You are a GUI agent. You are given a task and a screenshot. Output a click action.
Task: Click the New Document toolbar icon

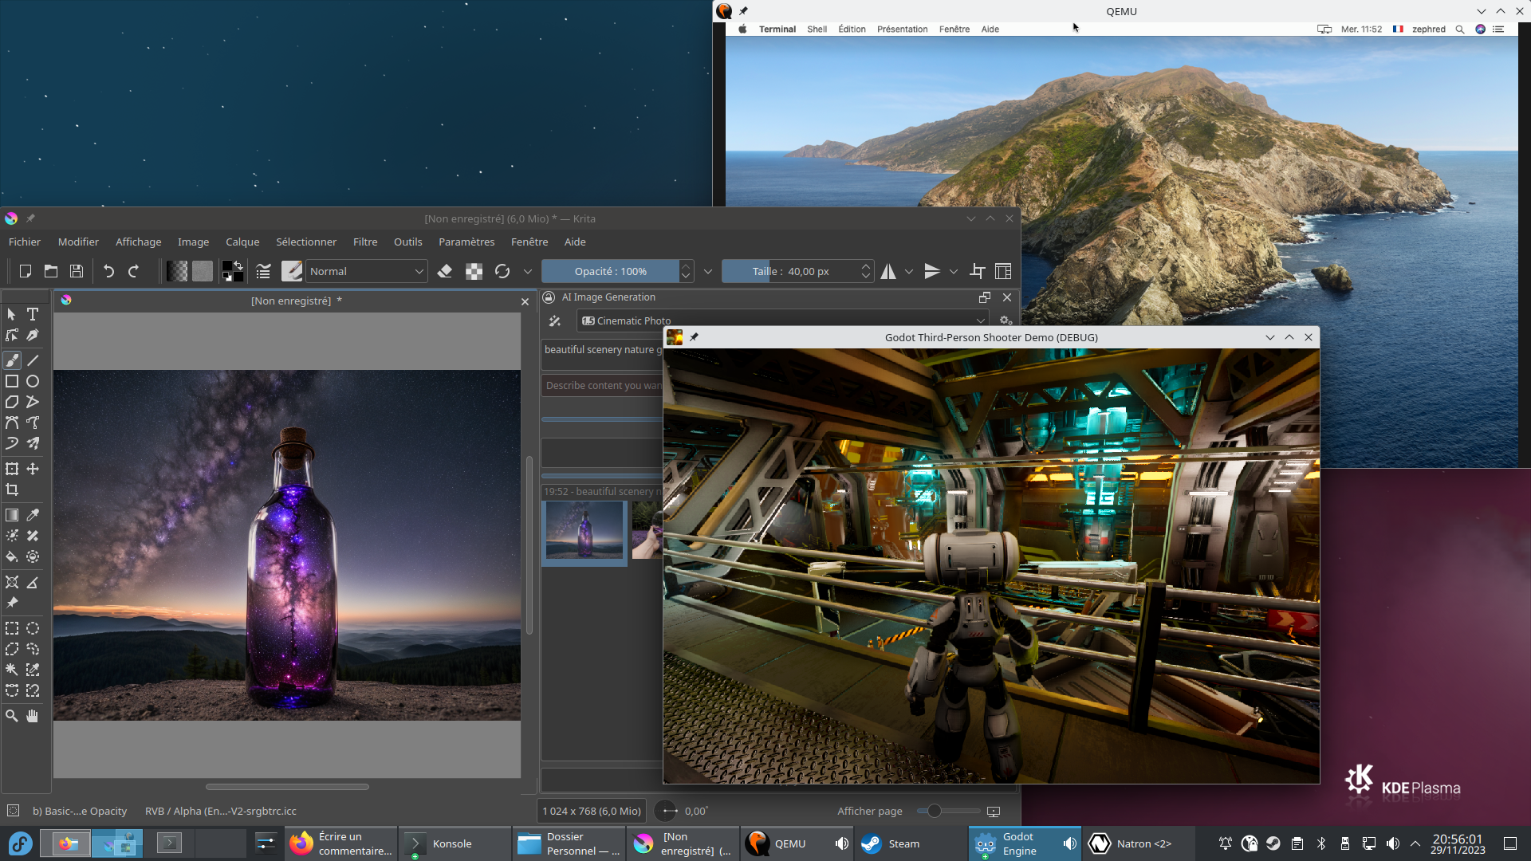pyautogui.click(x=26, y=271)
